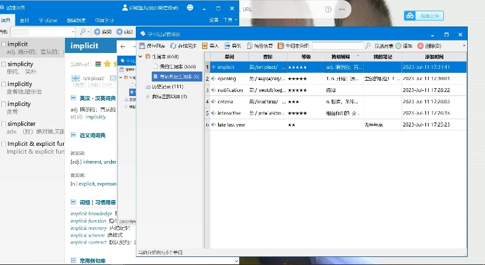Screen dimensions: 485x265
Task: Click sort arrow in 简明解释 column header
Action: click(x=358, y=56)
